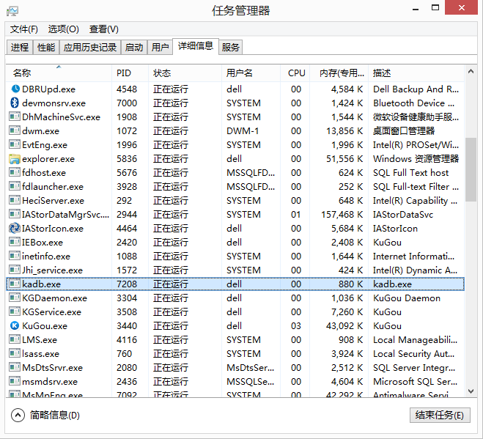Switch to the 应用历史记录 tab
The height and width of the screenshot is (439, 483).
[90, 47]
